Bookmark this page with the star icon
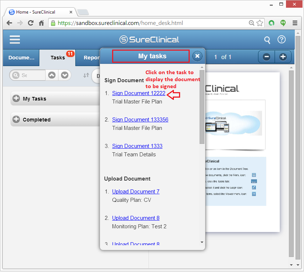 [260, 23]
